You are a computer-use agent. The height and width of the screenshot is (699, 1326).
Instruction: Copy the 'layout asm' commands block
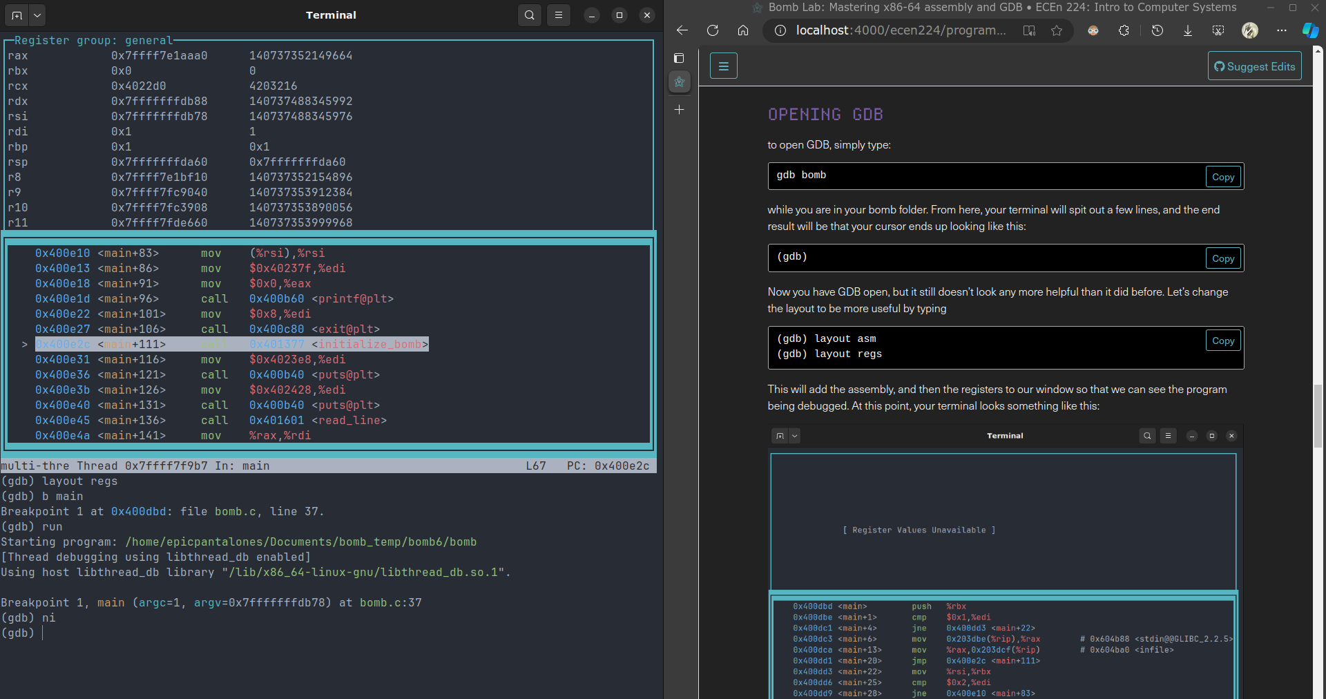click(x=1222, y=341)
